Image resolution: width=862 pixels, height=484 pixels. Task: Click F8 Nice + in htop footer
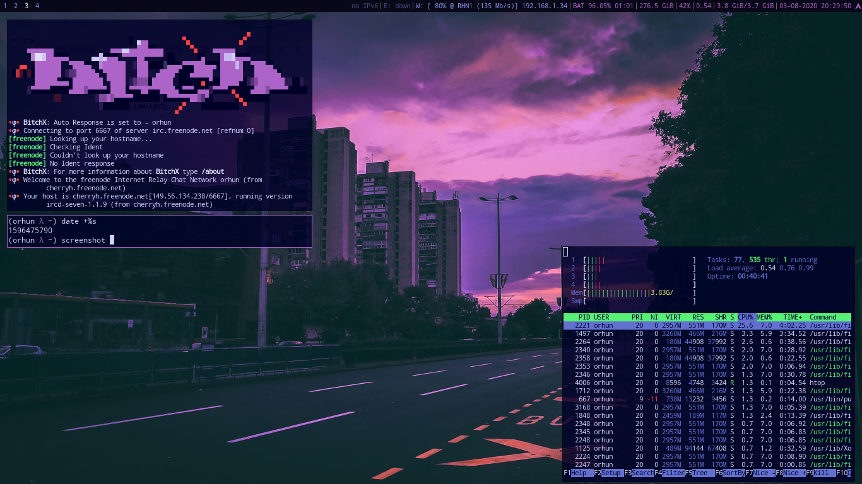tap(790, 473)
